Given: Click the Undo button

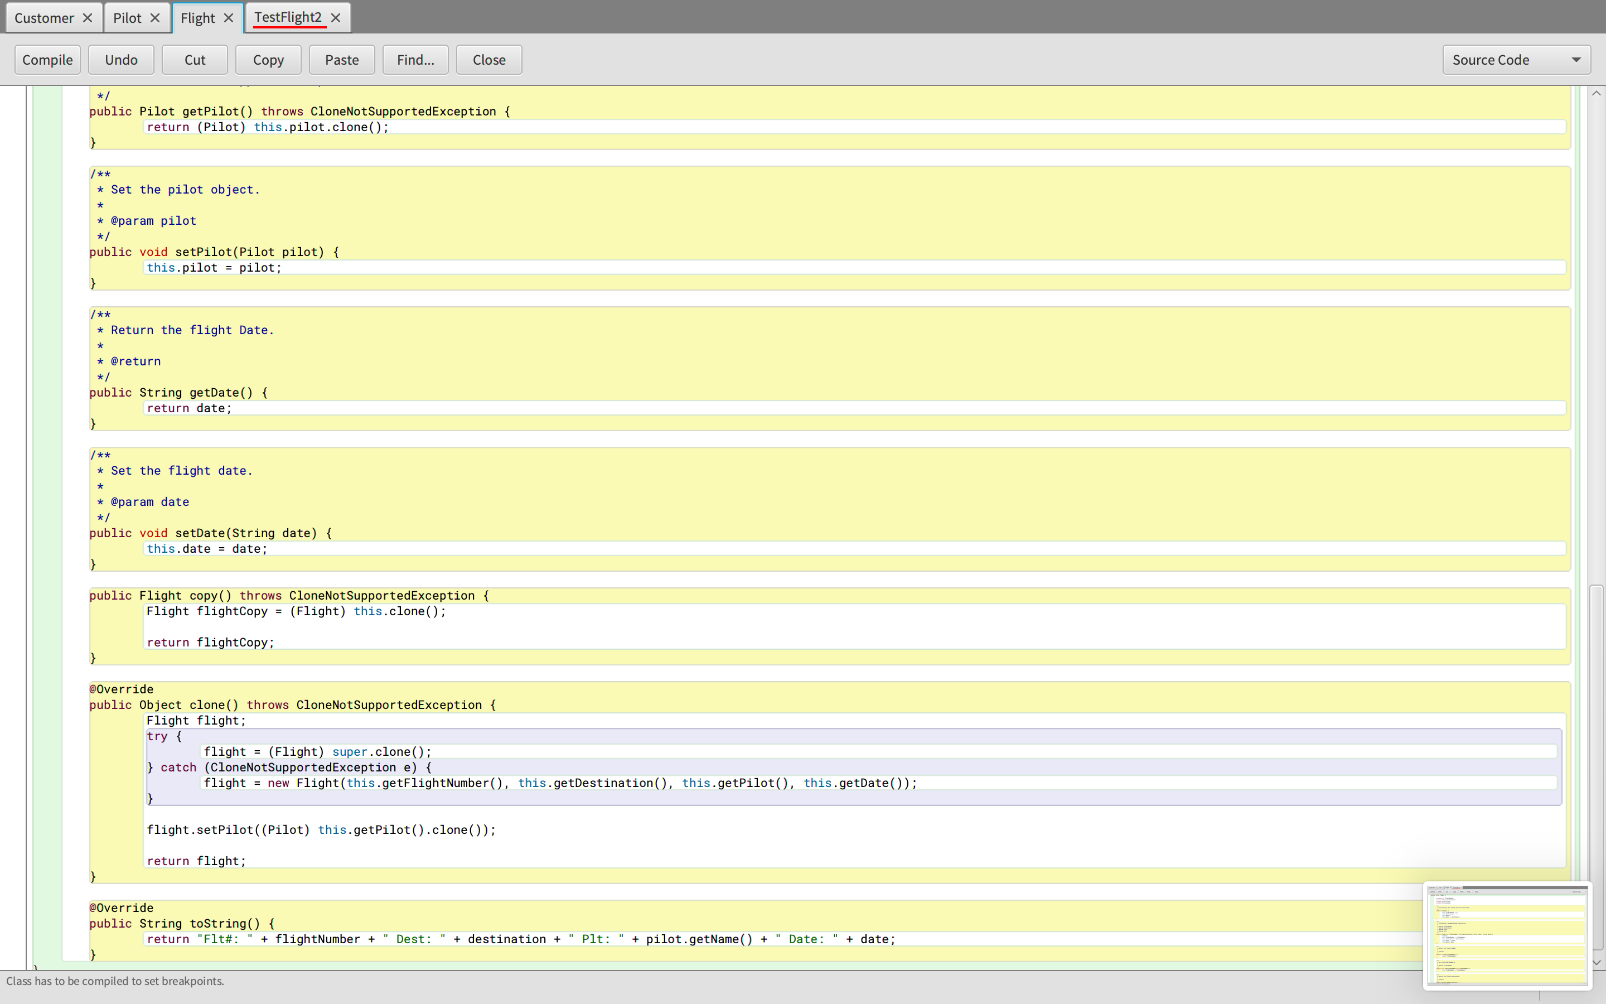Looking at the screenshot, I should (121, 60).
